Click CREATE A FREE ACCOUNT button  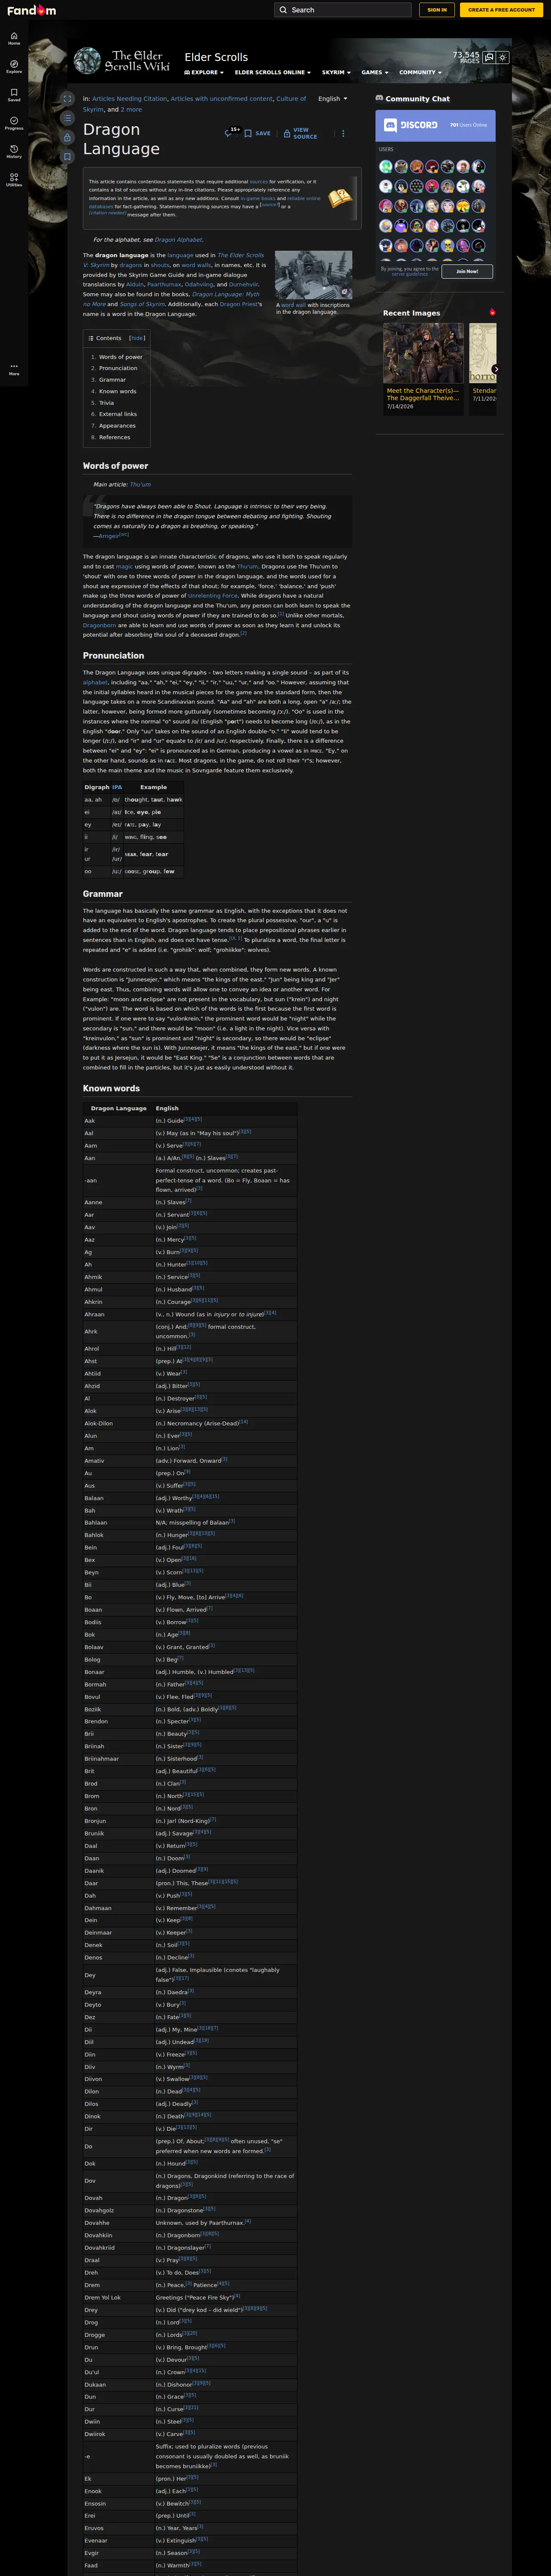(502, 10)
